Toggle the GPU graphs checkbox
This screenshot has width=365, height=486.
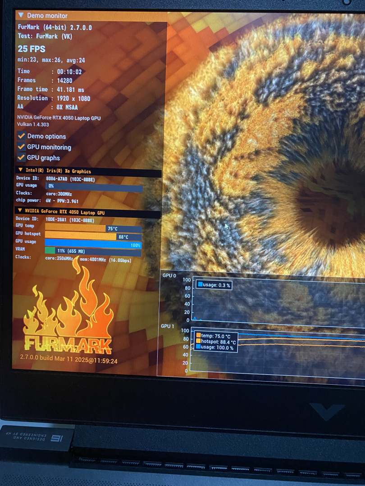click(x=22, y=157)
